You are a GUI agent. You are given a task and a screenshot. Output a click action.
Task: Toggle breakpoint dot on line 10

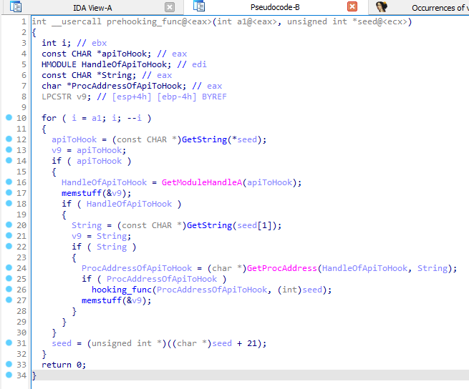click(9, 117)
